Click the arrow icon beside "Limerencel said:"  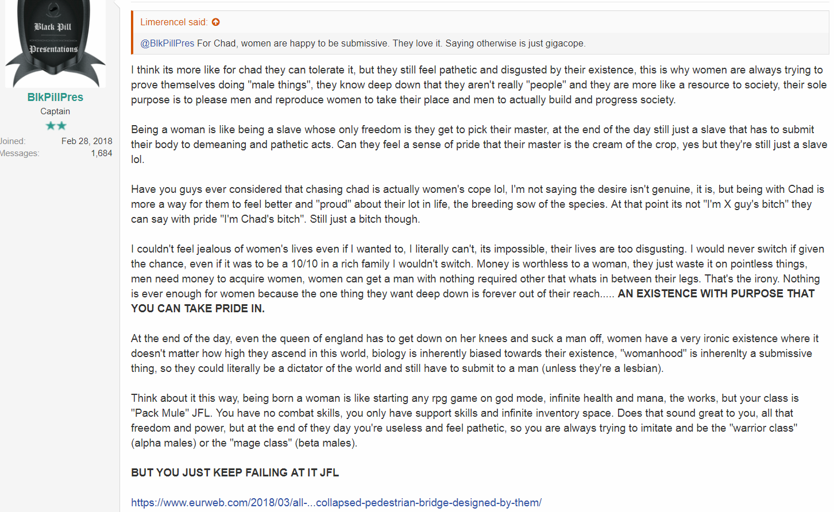click(216, 22)
